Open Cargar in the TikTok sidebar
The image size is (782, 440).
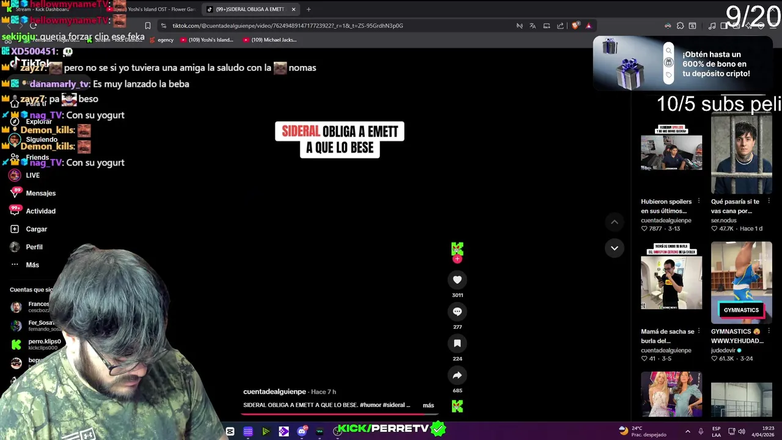click(x=29, y=229)
